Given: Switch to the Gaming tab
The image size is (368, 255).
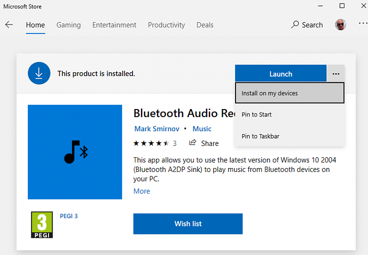Looking at the screenshot, I should point(69,25).
